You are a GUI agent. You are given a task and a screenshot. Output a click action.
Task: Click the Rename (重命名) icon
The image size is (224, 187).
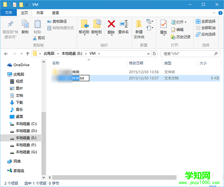pos(124,24)
